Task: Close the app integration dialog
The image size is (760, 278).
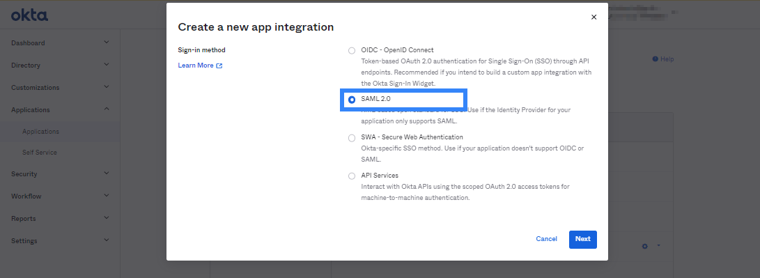Action: point(594,17)
